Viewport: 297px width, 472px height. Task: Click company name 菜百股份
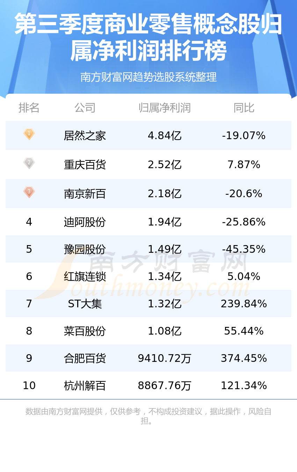tap(85, 331)
